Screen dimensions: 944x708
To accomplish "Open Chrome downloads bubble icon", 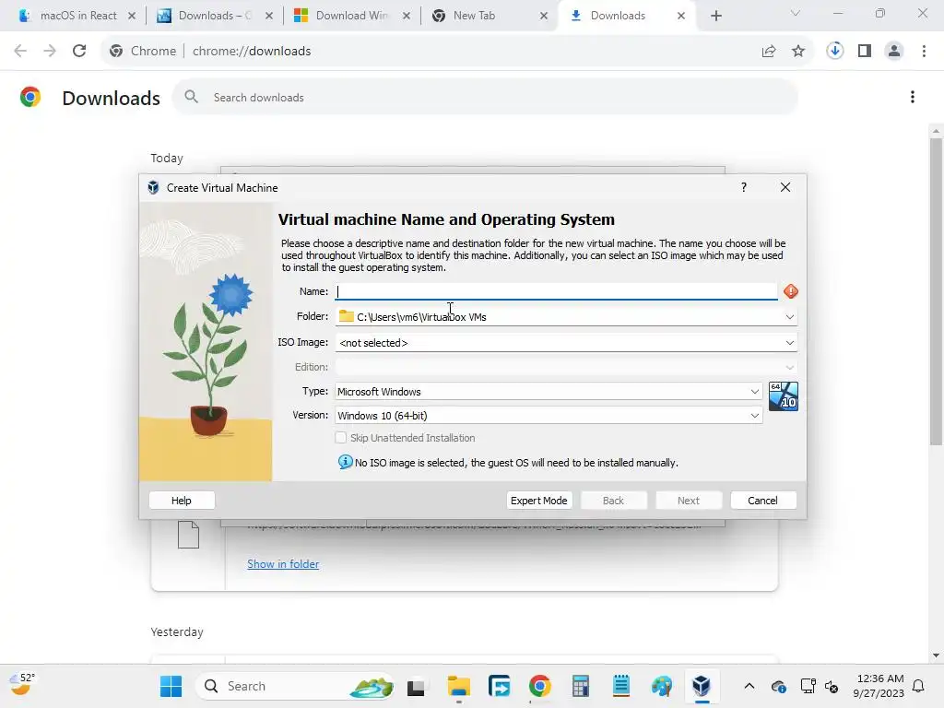I will 835,51.
